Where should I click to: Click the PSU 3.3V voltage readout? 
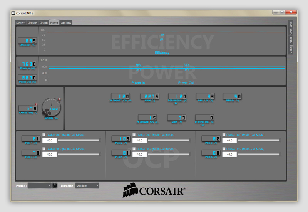coord(205,96)
